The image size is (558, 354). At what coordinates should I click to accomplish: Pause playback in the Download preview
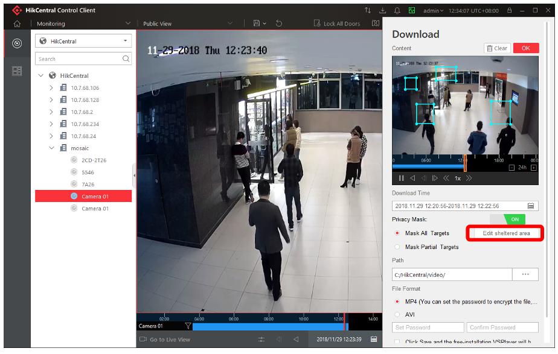pos(401,179)
